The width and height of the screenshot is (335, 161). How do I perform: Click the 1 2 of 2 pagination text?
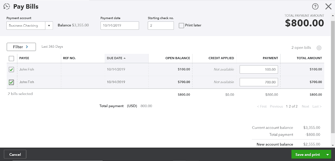click(292, 106)
